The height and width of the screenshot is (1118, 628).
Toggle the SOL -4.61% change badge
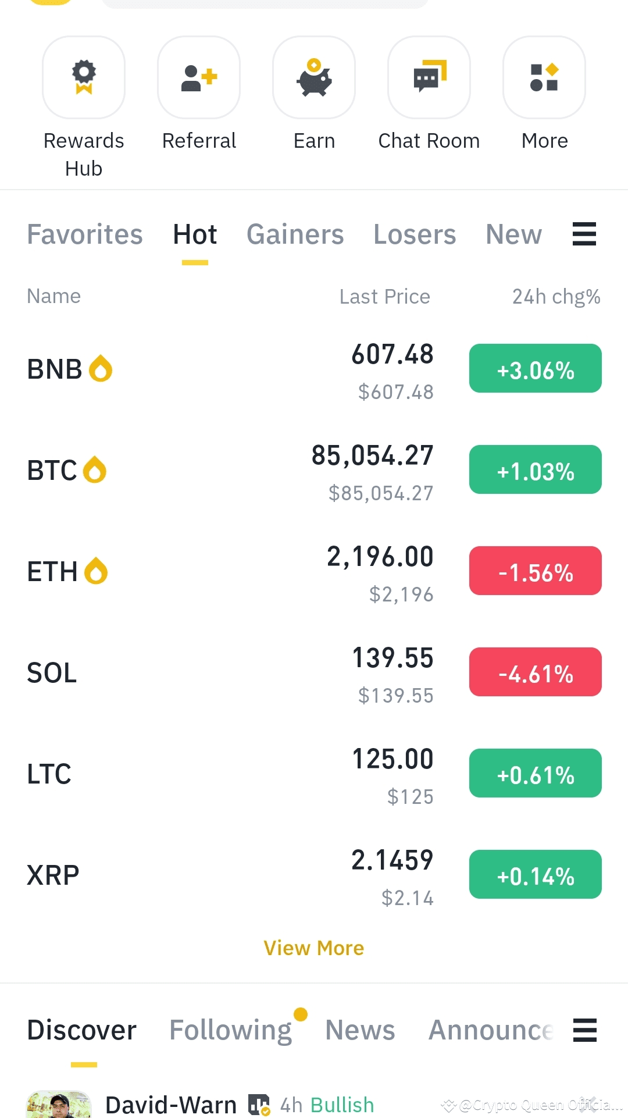tap(536, 672)
